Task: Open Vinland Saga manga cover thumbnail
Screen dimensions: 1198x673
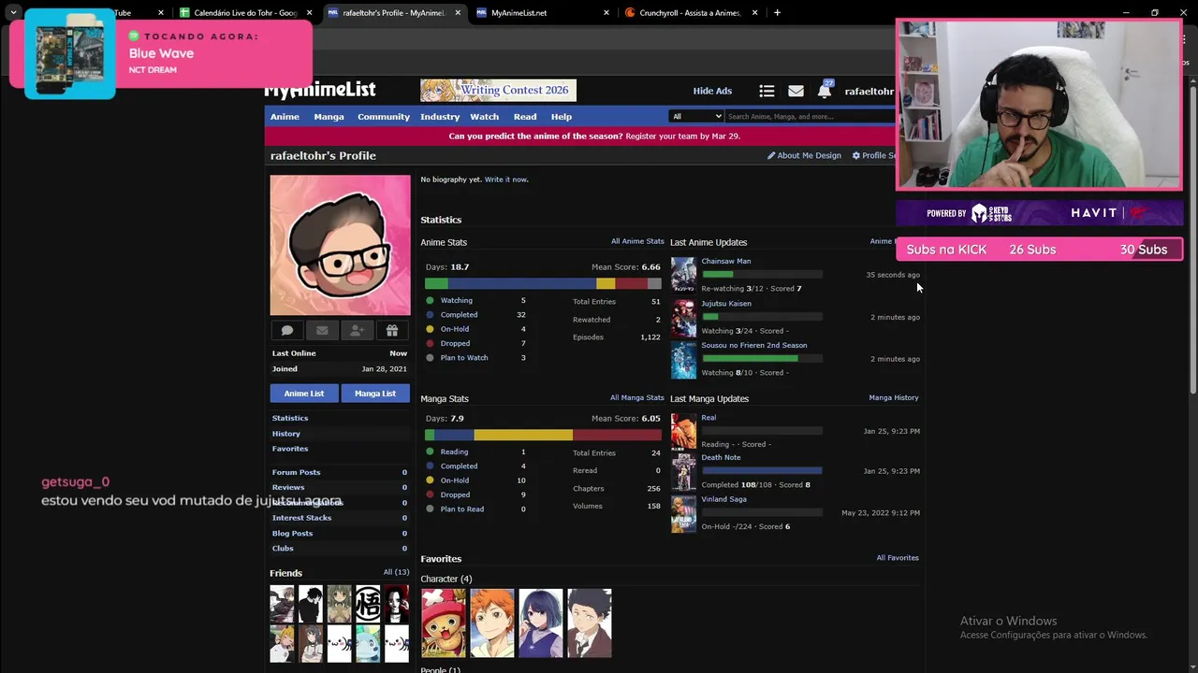Action: coord(683,513)
